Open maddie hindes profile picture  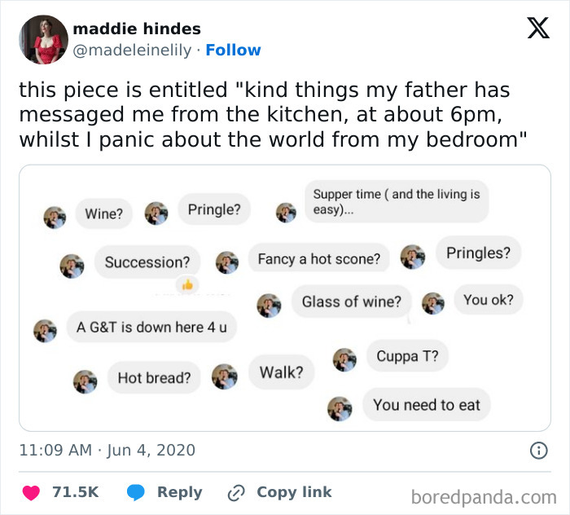point(44,39)
